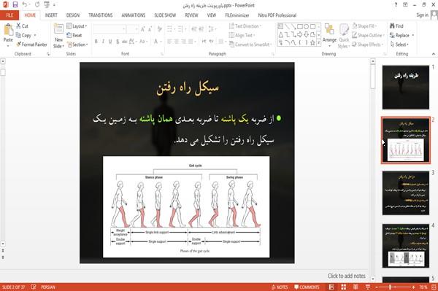The image size is (438, 291).
Task: Adjust the zoom slider handle
Action: 390,287
